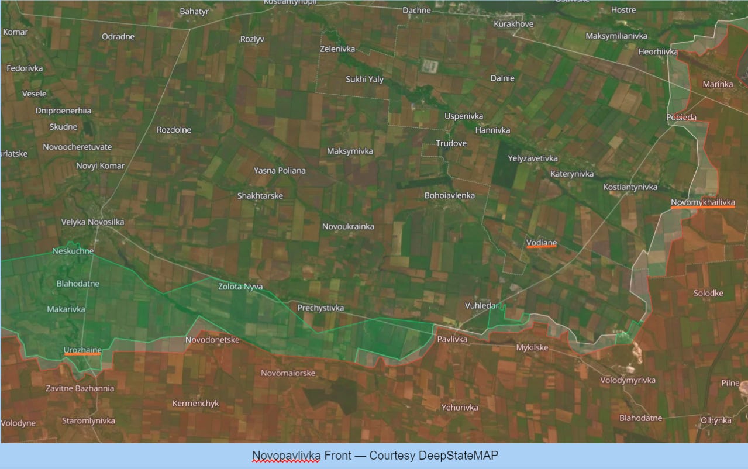The image size is (748, 469).
Task: Select the Prechystivka label
Action: click(320, 308)
